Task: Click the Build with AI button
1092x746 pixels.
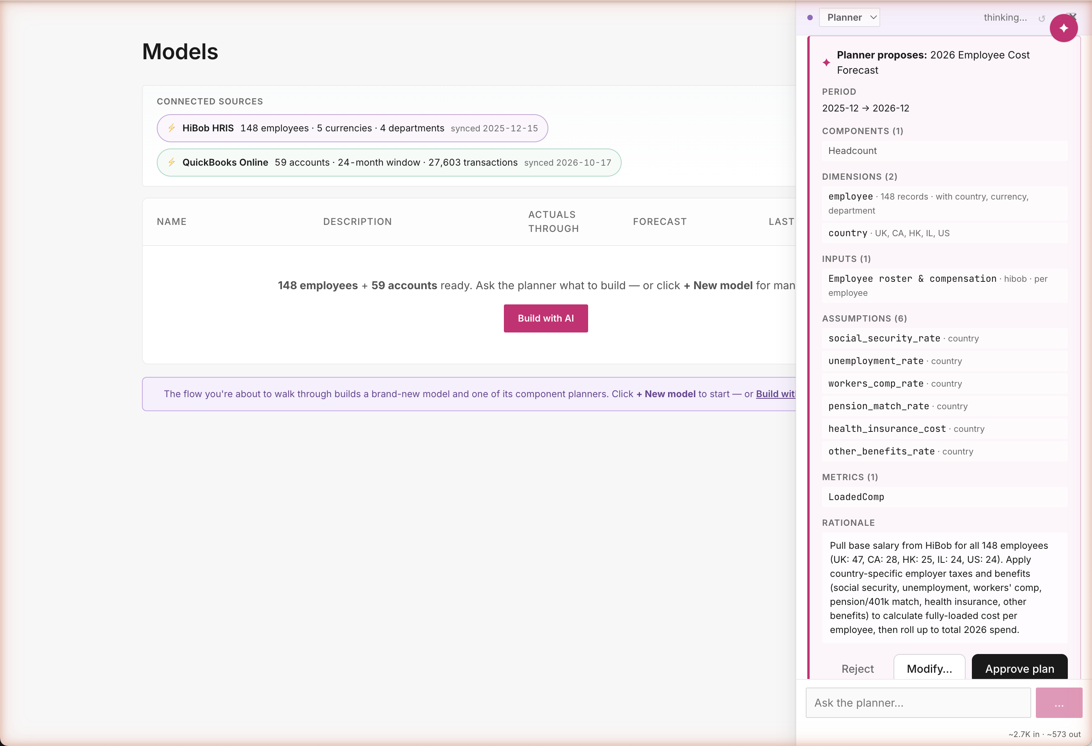Action: pos(546,318)
